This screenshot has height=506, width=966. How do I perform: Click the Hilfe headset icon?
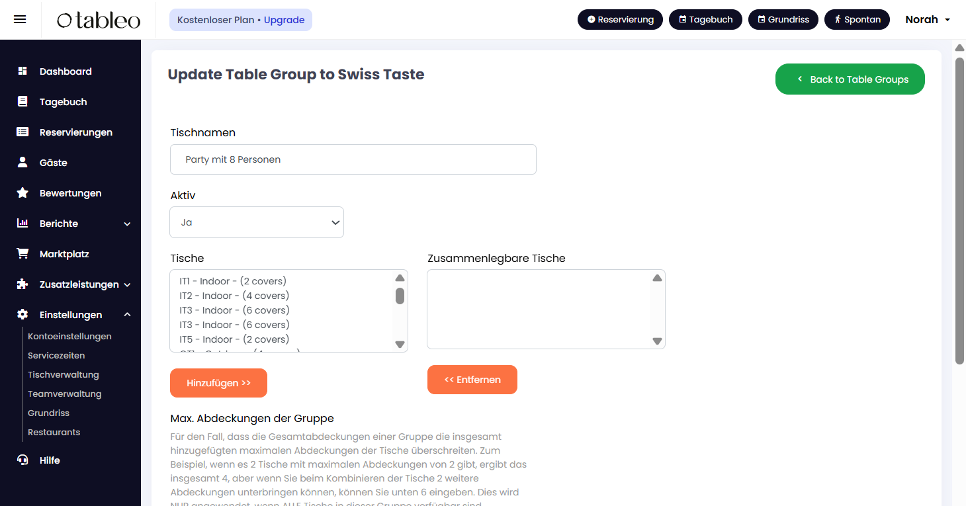click(x=22, y=460)
